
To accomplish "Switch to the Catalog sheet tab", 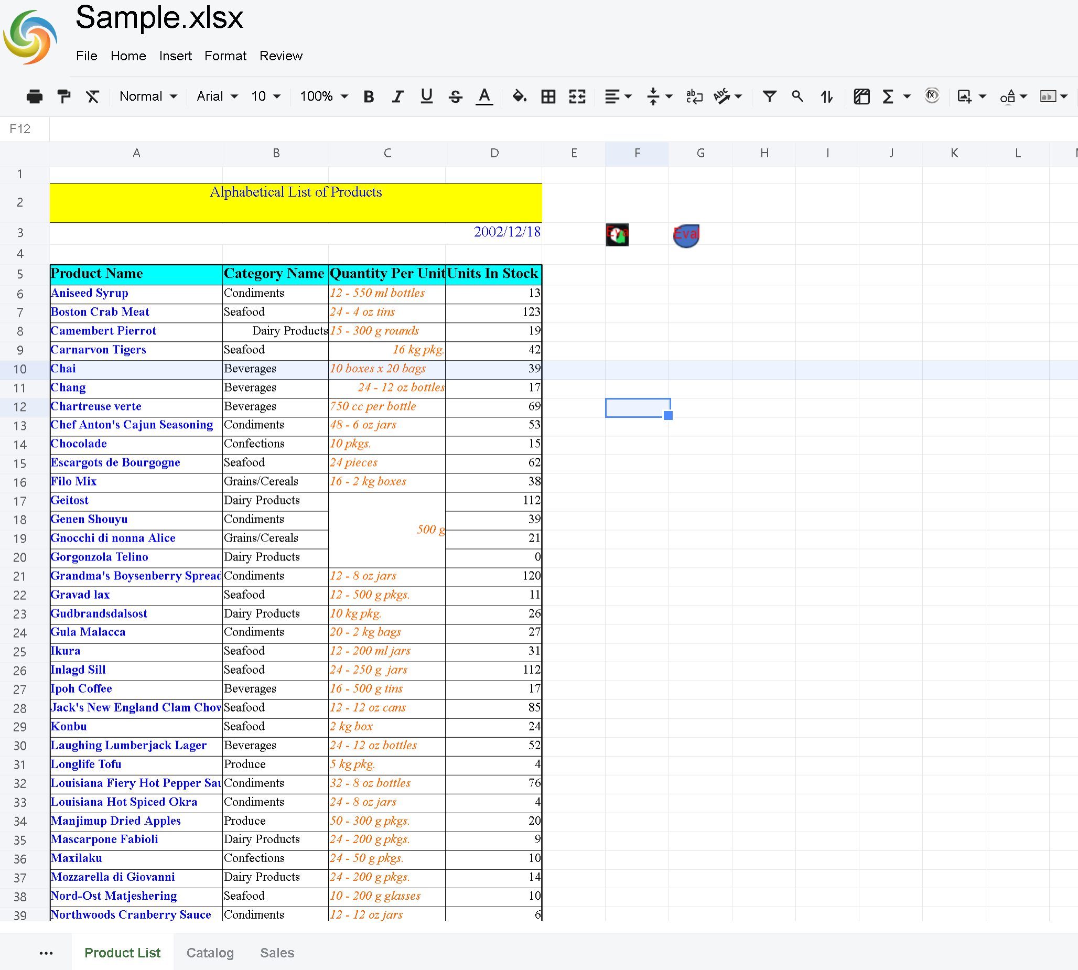I will point(209,953).
